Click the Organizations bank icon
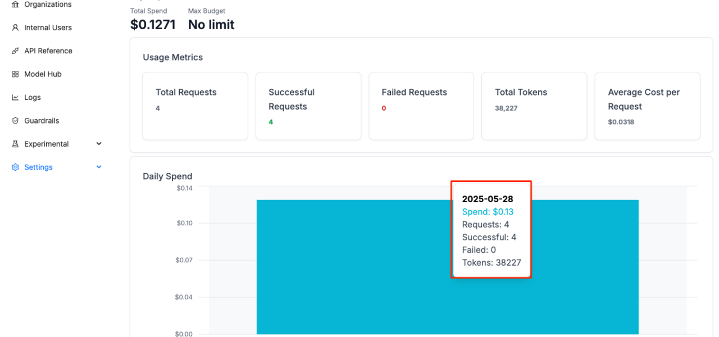The height and width of the screenshot is (337, 719). [15, 4]
